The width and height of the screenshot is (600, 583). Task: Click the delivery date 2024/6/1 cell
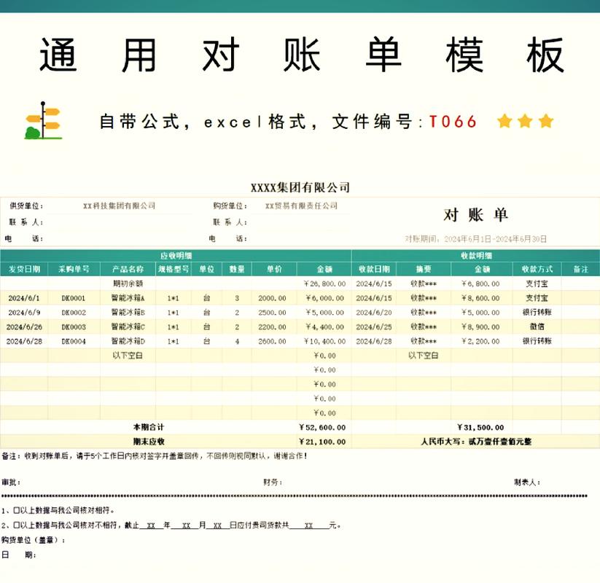24,298
